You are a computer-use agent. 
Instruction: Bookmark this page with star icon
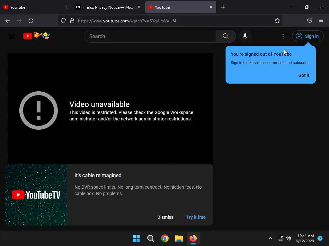[x=277, y=20]
